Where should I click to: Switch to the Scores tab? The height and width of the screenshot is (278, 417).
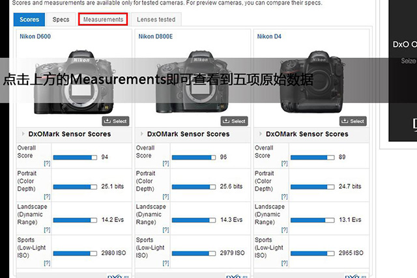29,20
